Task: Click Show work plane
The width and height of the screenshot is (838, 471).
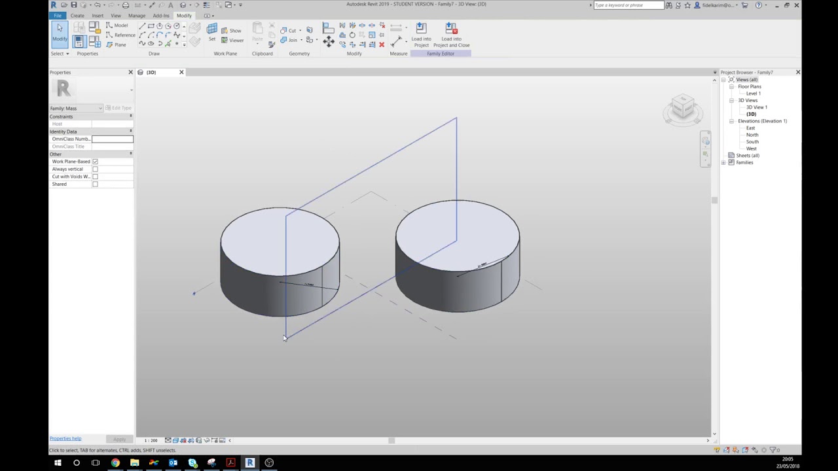Action: tap(231, 30)
